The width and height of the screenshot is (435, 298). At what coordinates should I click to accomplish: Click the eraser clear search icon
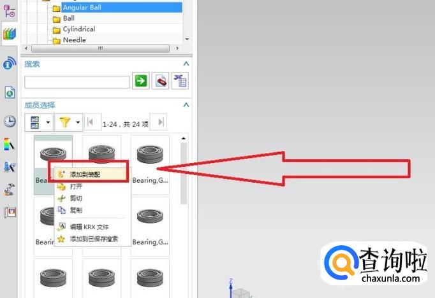click(x=160, y=81)
